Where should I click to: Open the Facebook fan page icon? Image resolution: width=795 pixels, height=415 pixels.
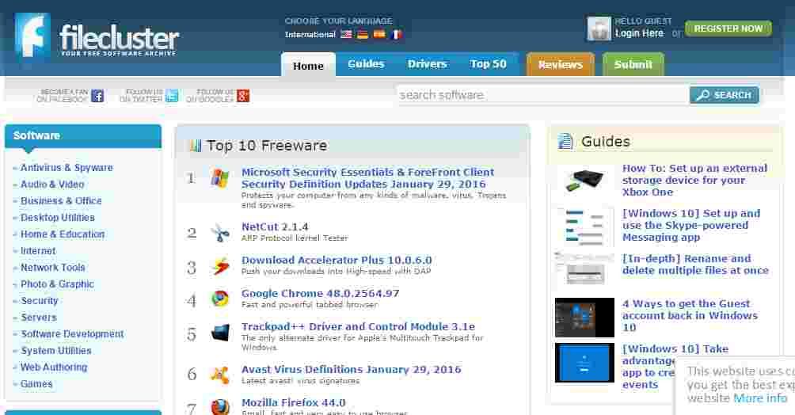point(97,95)
